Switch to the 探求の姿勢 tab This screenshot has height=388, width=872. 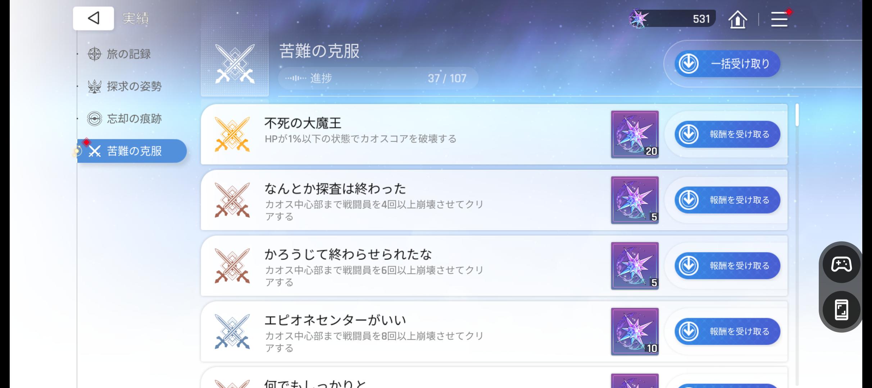point(134,87)
